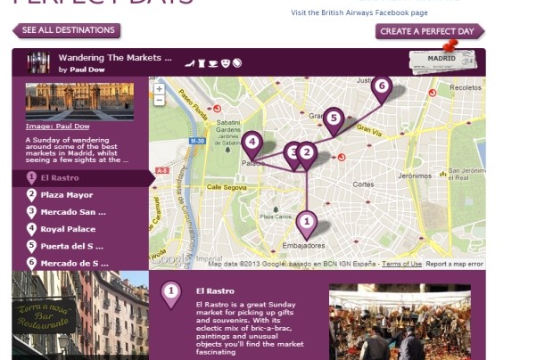This screenshot has height=360, width=553.
Task: Zoom in the map with plus button
Action: point(160,89)
